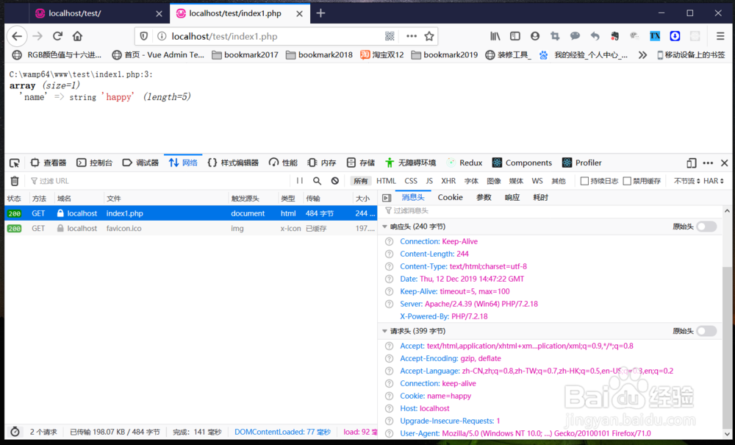Filter requests by XHR type

click(x=448, y=181)
